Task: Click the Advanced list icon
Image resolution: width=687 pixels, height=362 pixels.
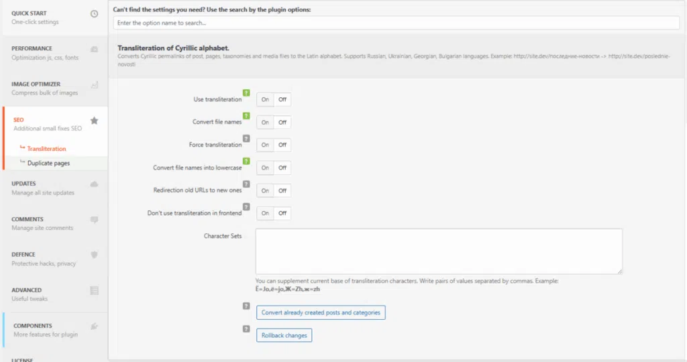Action: (94, 290)
